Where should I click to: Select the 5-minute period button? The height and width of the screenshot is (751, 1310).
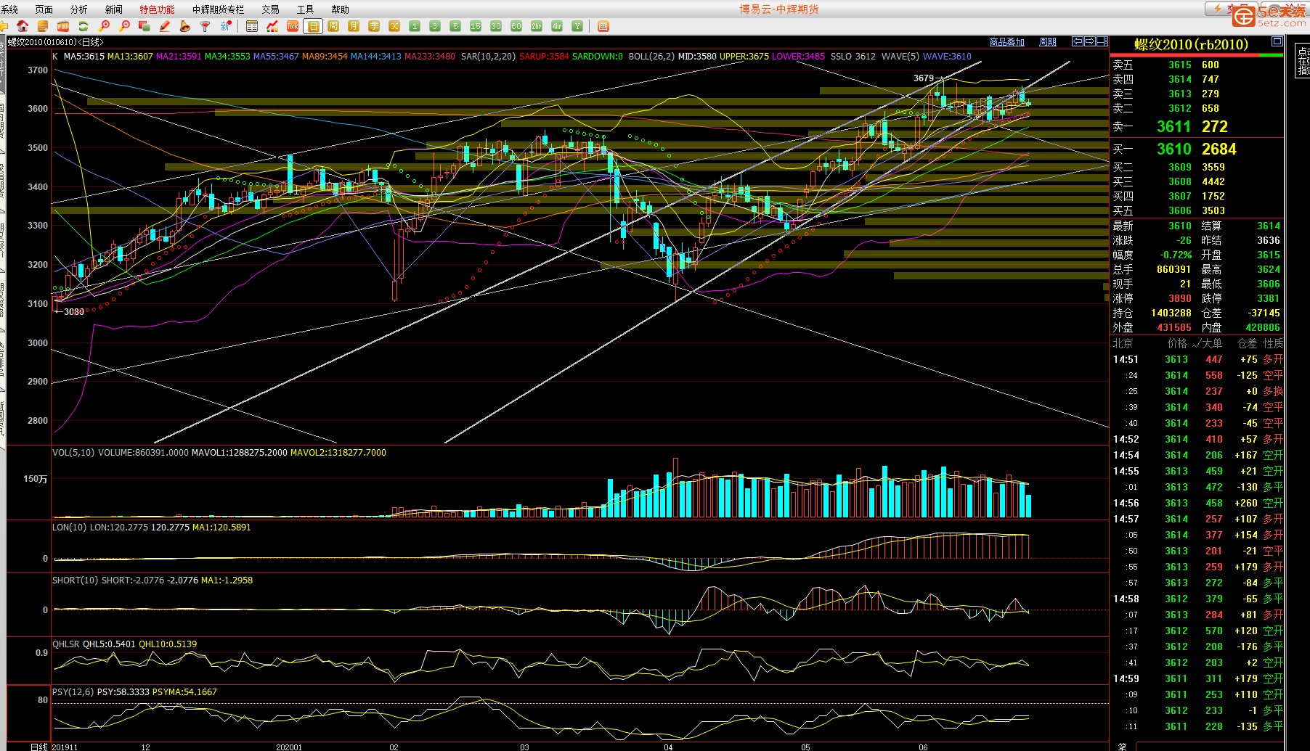tap(455, 26)
